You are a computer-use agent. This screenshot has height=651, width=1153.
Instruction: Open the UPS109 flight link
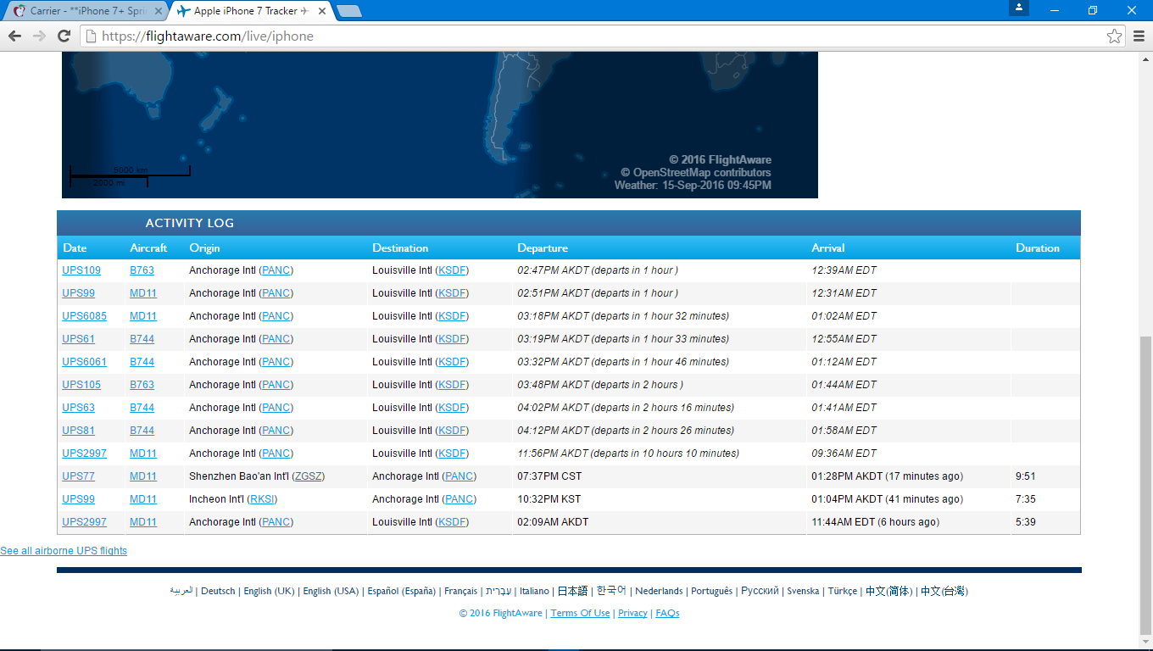click(x=81, y=270)
